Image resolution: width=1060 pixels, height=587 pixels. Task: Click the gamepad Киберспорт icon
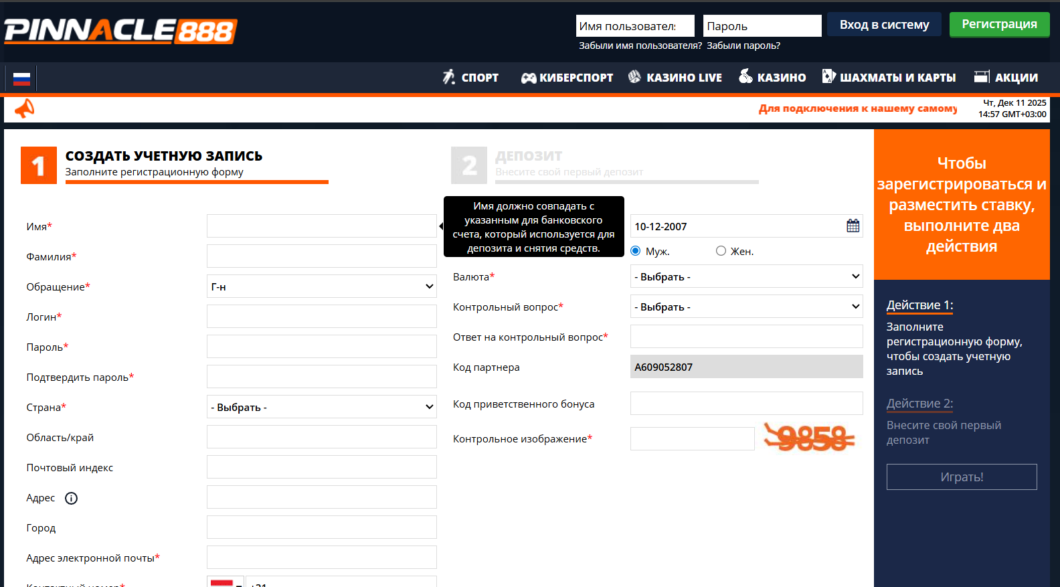(x=529, y=78)
